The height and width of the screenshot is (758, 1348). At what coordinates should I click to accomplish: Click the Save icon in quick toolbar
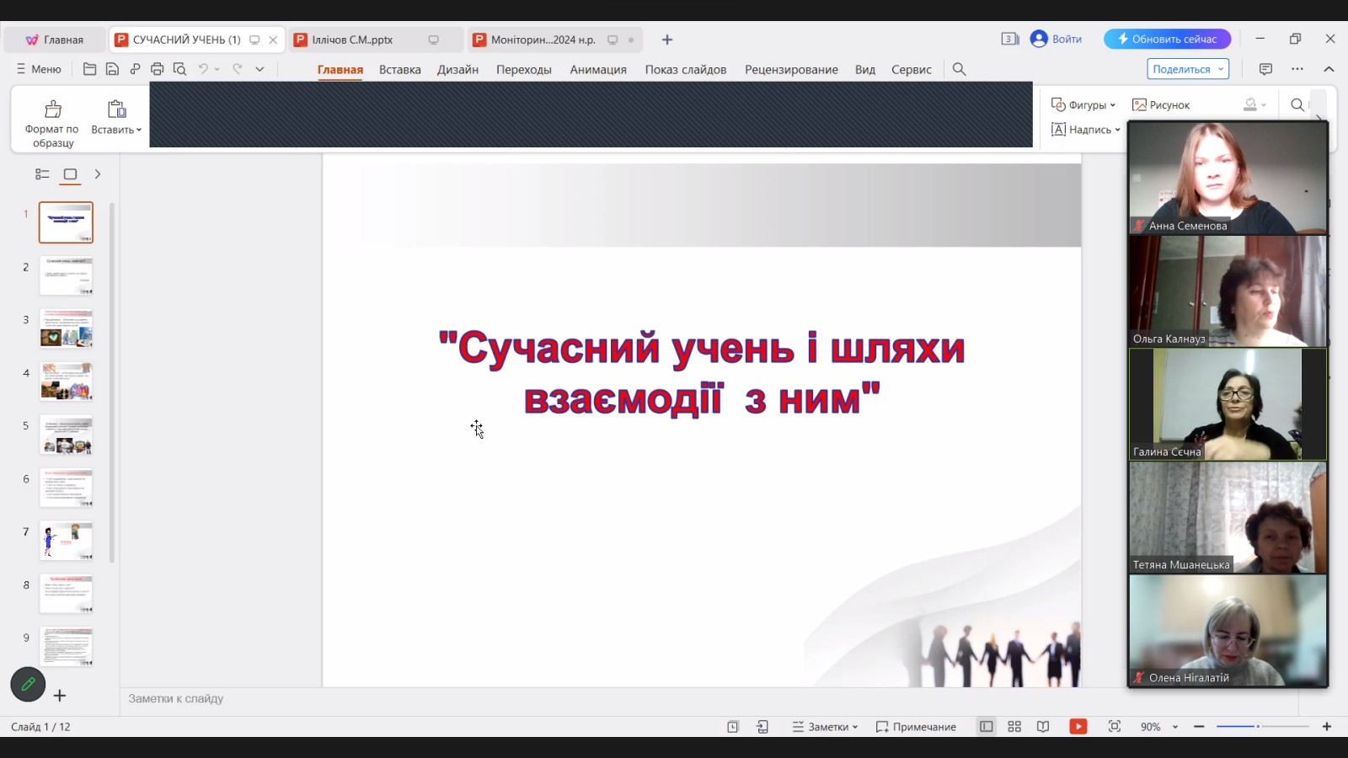pos(112,69)
